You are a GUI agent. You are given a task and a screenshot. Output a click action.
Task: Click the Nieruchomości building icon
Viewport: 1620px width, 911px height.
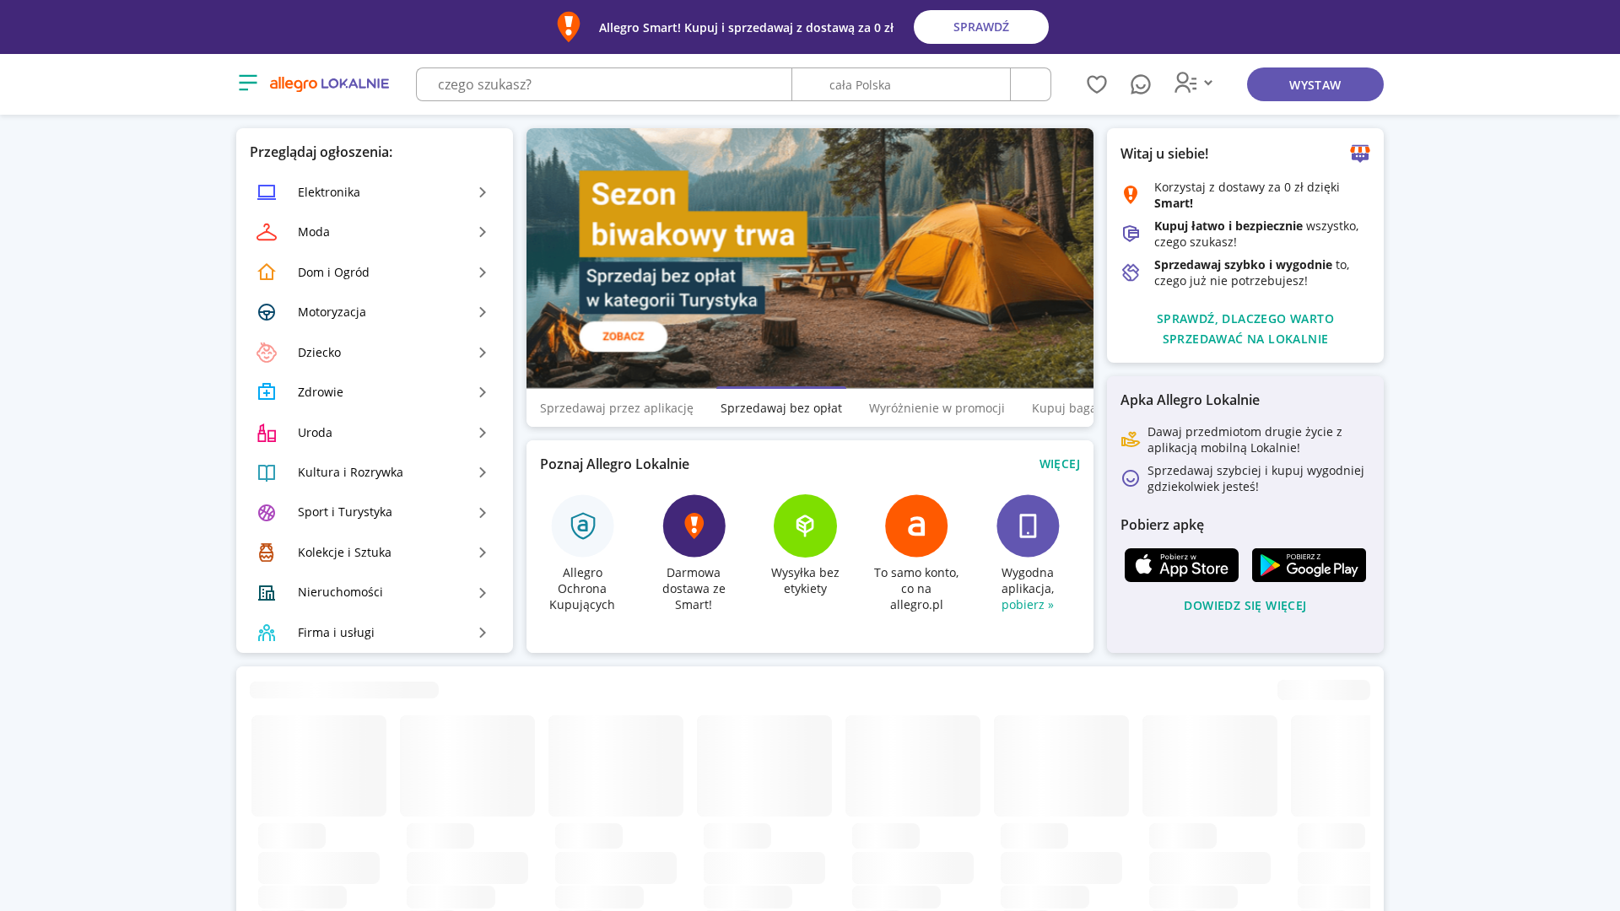pos(267,593)
